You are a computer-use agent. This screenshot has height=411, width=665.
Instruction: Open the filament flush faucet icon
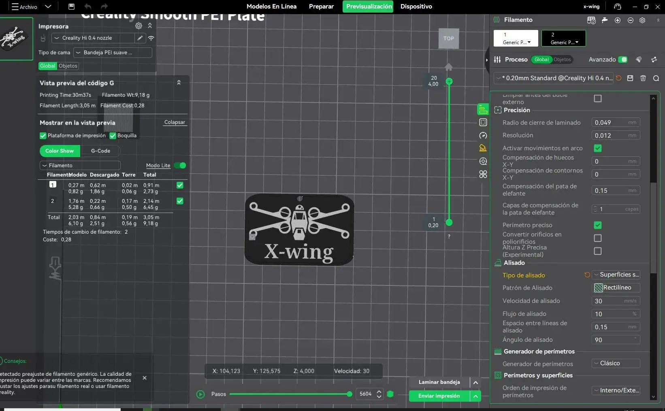click(x=605, y=20)
